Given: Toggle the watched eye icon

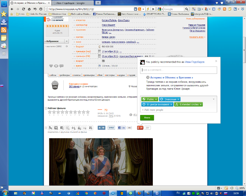Looking at the screenshot, I should pos(56,66).
